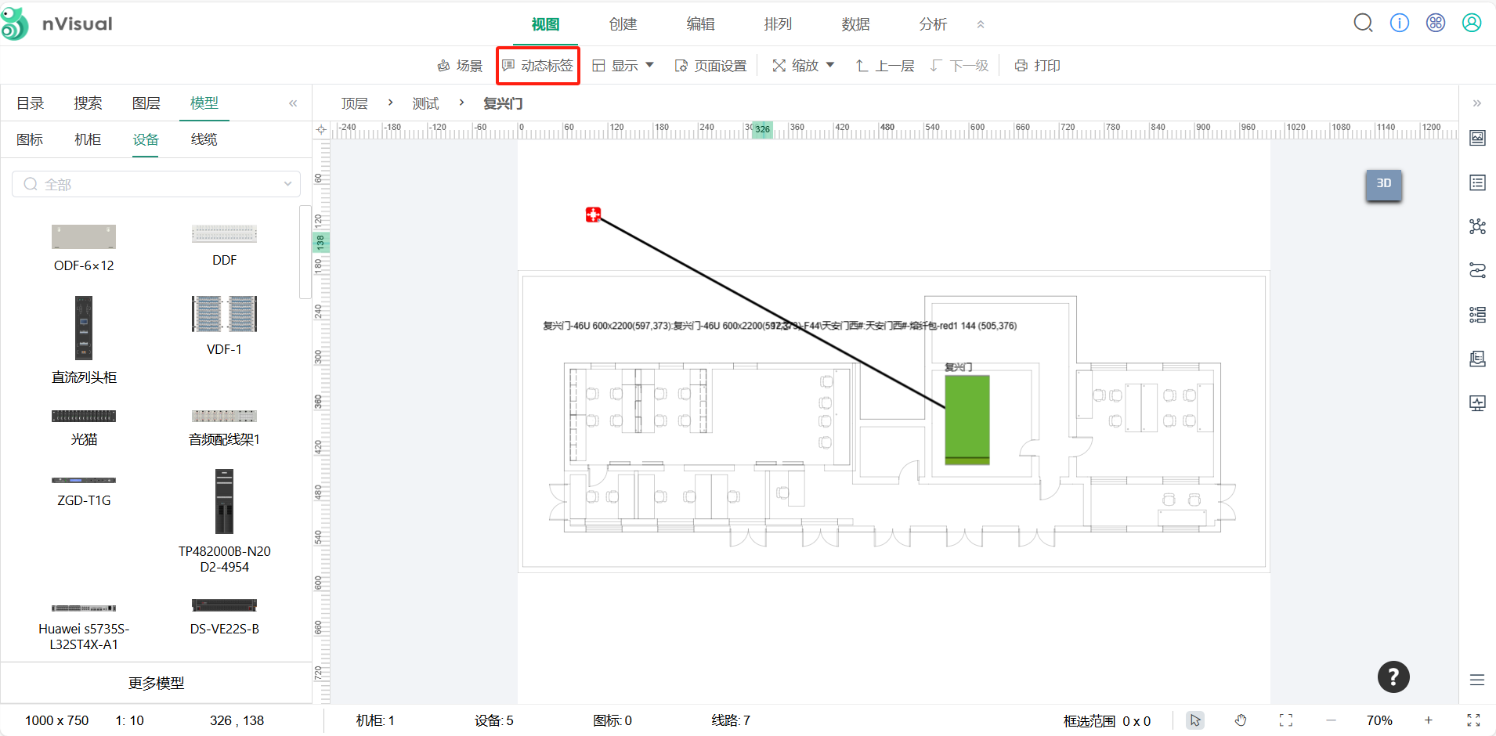Pick the ODF-6×12 device model
Viewport: 1496px width, 736px height.
[x=84, y=248]
